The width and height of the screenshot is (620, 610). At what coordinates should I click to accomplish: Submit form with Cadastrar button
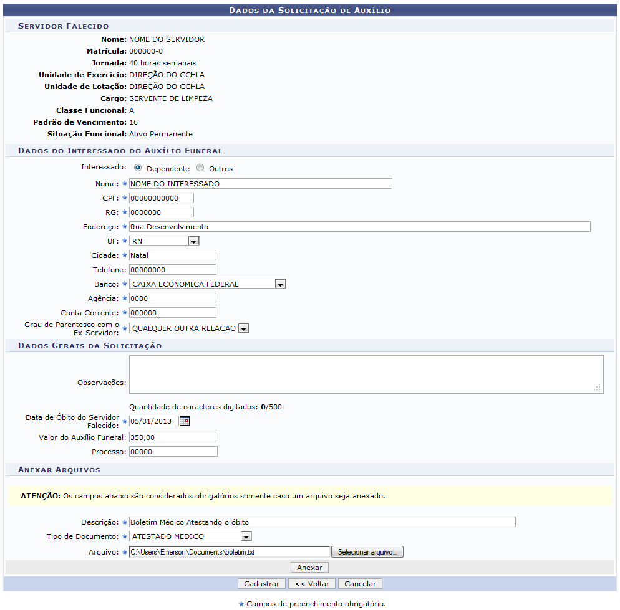[261, 584]
